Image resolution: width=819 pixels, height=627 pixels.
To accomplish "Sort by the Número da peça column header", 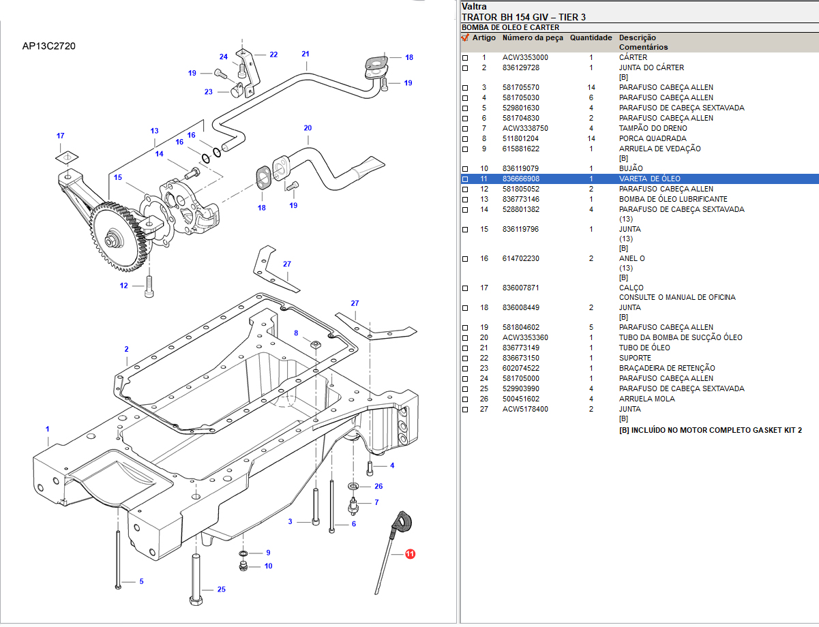I will click(533, 38).
